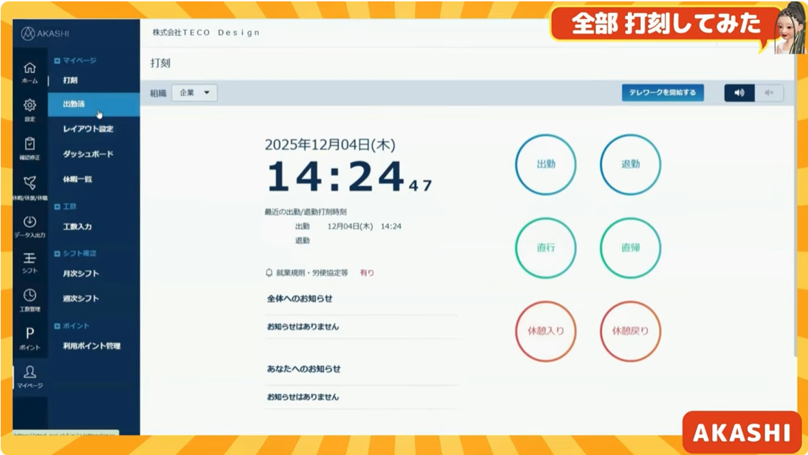Click テレワークを開始する button

coord(663,93)
